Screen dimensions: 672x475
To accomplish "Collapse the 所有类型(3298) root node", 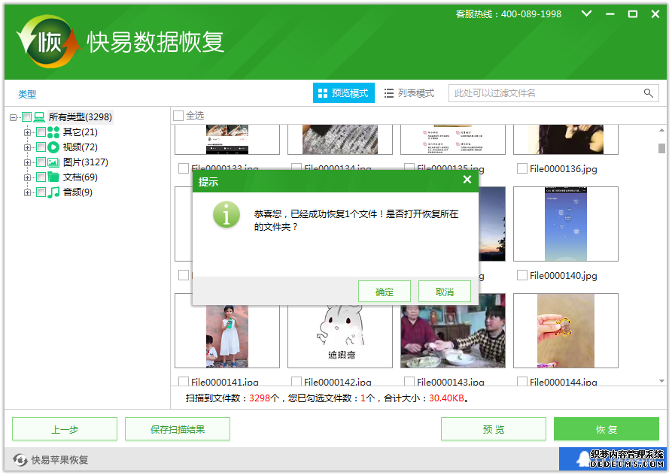I will click(14, 117).
